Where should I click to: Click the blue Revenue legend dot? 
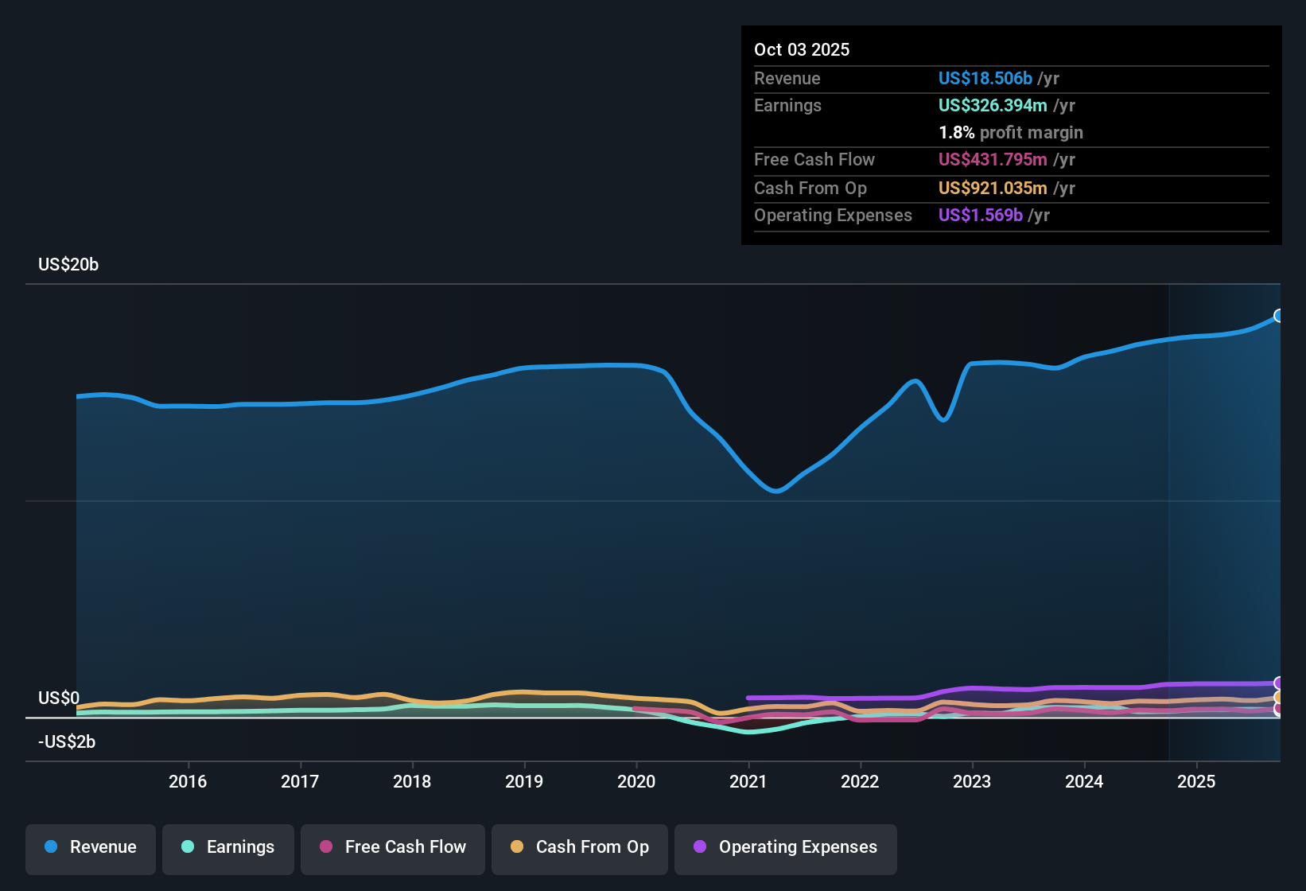point(50,847)
